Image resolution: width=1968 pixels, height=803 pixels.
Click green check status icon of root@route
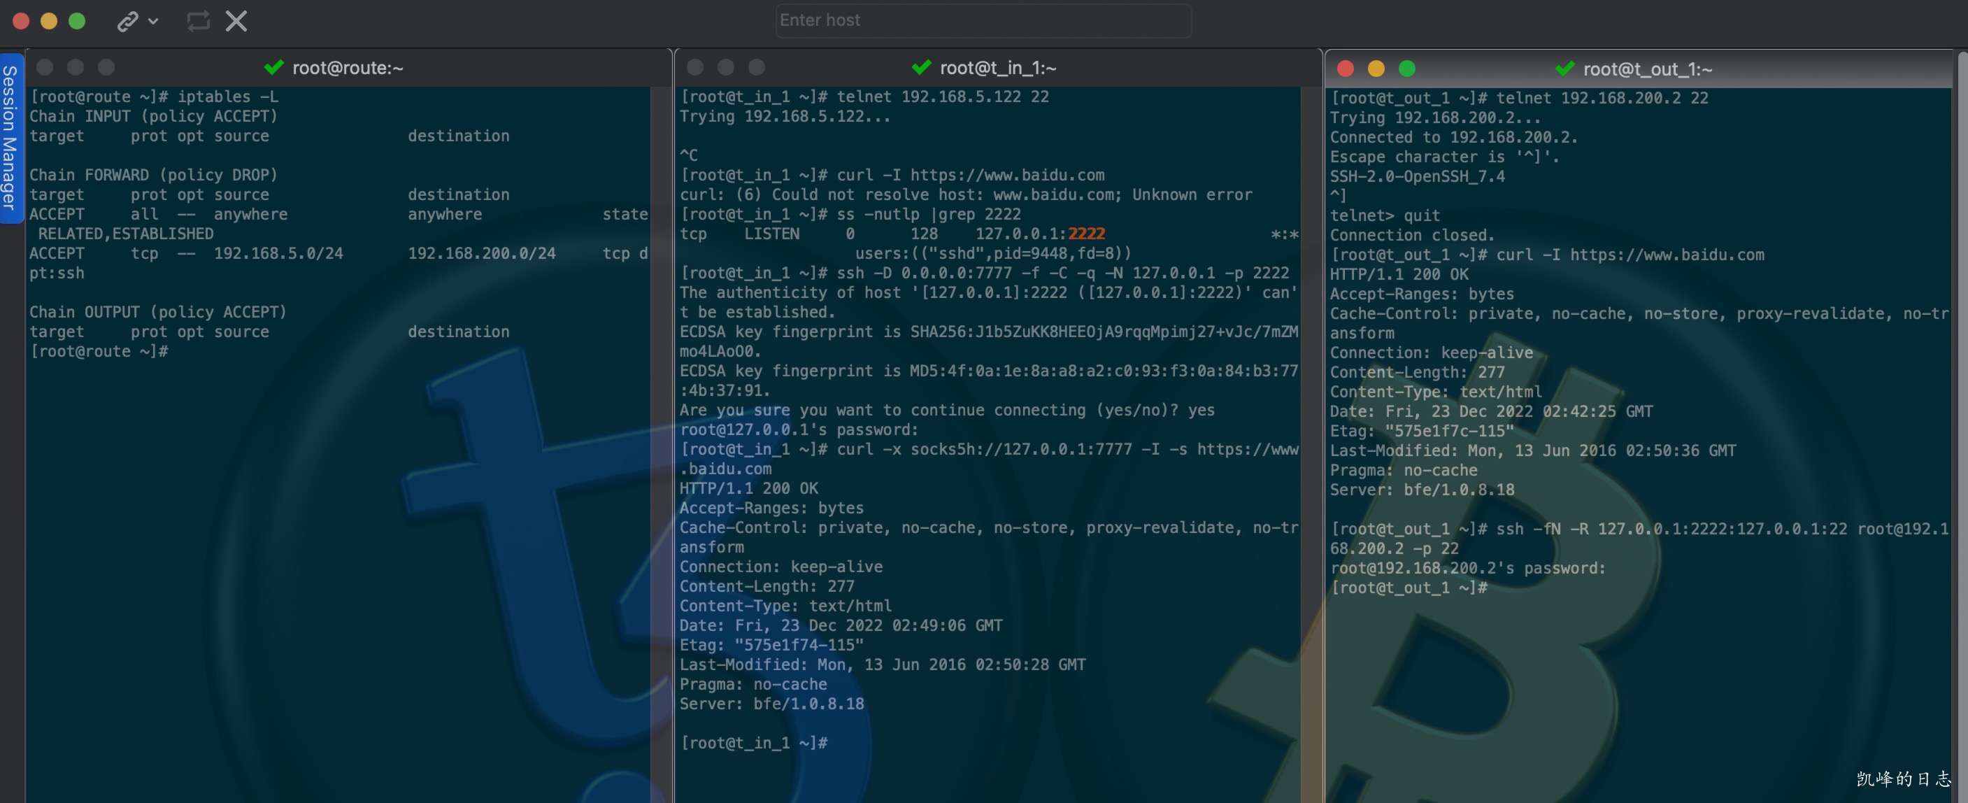(273, 68)
